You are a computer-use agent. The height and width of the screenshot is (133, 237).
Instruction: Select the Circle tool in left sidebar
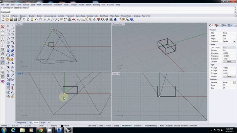tap(8, 34)
